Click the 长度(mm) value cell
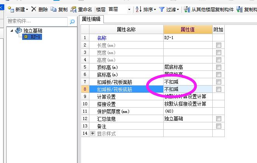 (x=188, y=45)
